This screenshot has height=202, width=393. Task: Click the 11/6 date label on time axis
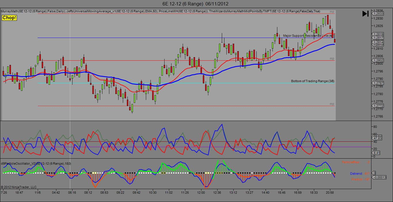pos(38,193)
